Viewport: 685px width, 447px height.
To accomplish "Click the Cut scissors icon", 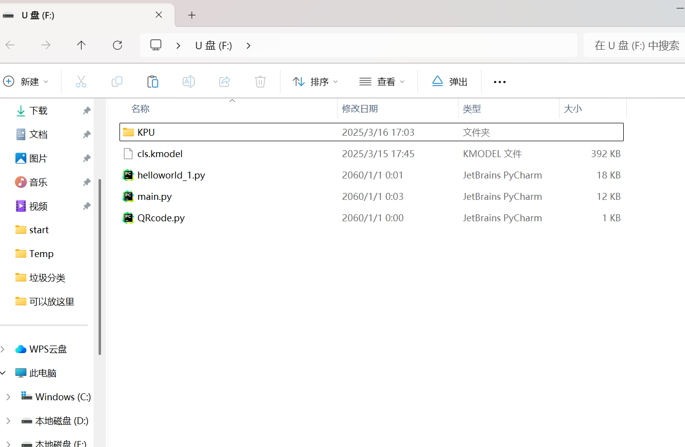I will click(81, 82).
